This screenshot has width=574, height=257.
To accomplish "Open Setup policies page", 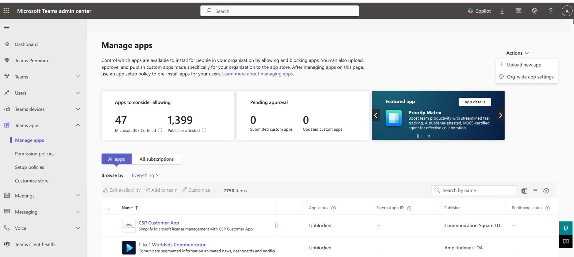I will tap(29, 167).
